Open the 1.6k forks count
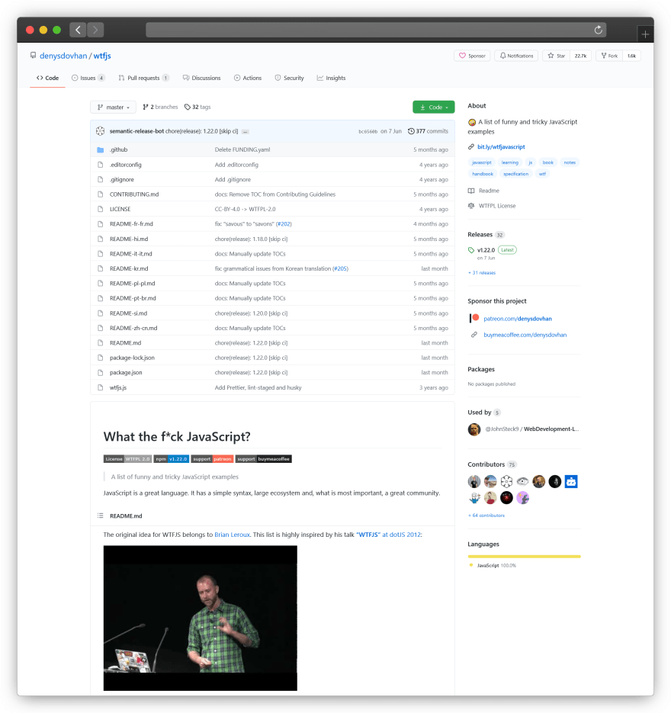 [x=631, y=56]
